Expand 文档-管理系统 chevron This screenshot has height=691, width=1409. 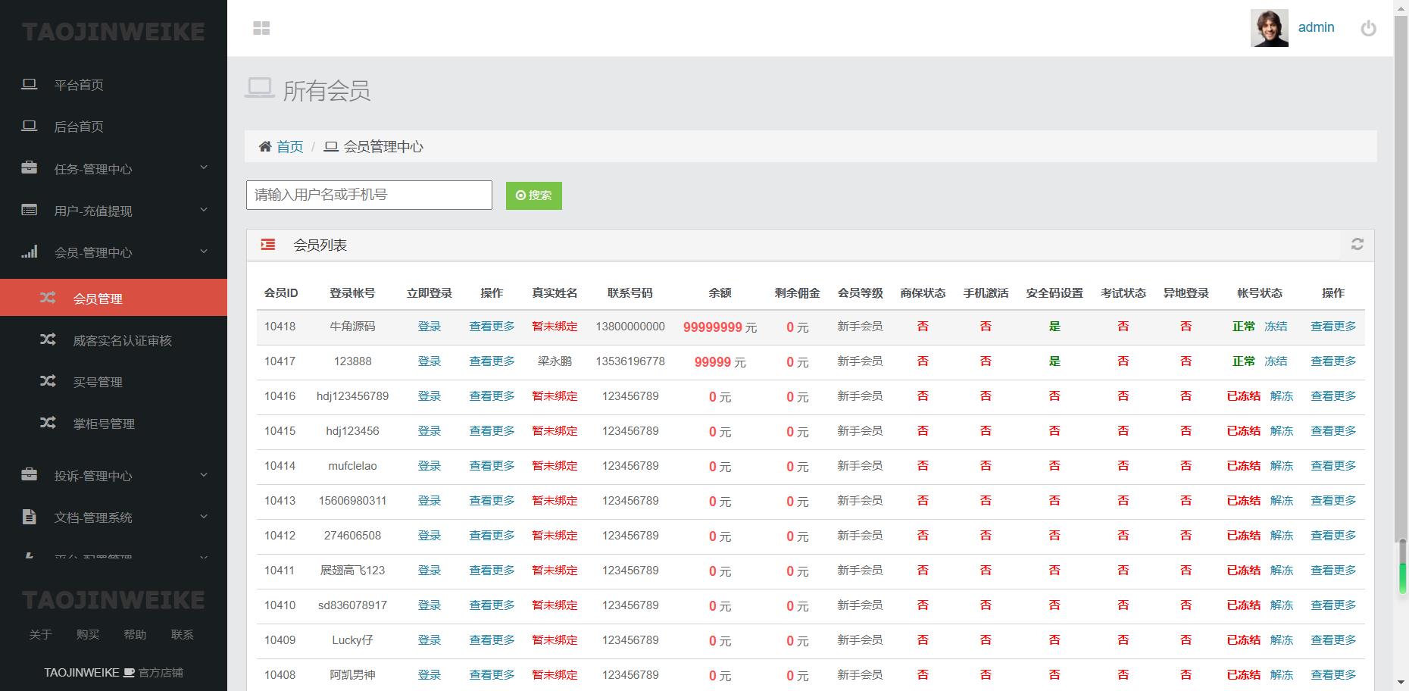coord(204,517)
